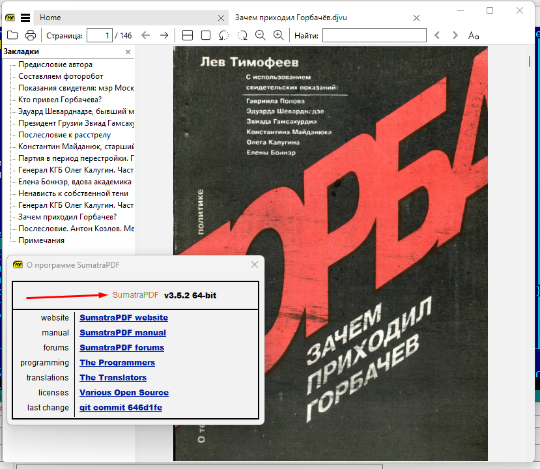540x469 pixels.
Task: Select bookmark Послесловие. Антон Козлов
Action: point(76,228)
